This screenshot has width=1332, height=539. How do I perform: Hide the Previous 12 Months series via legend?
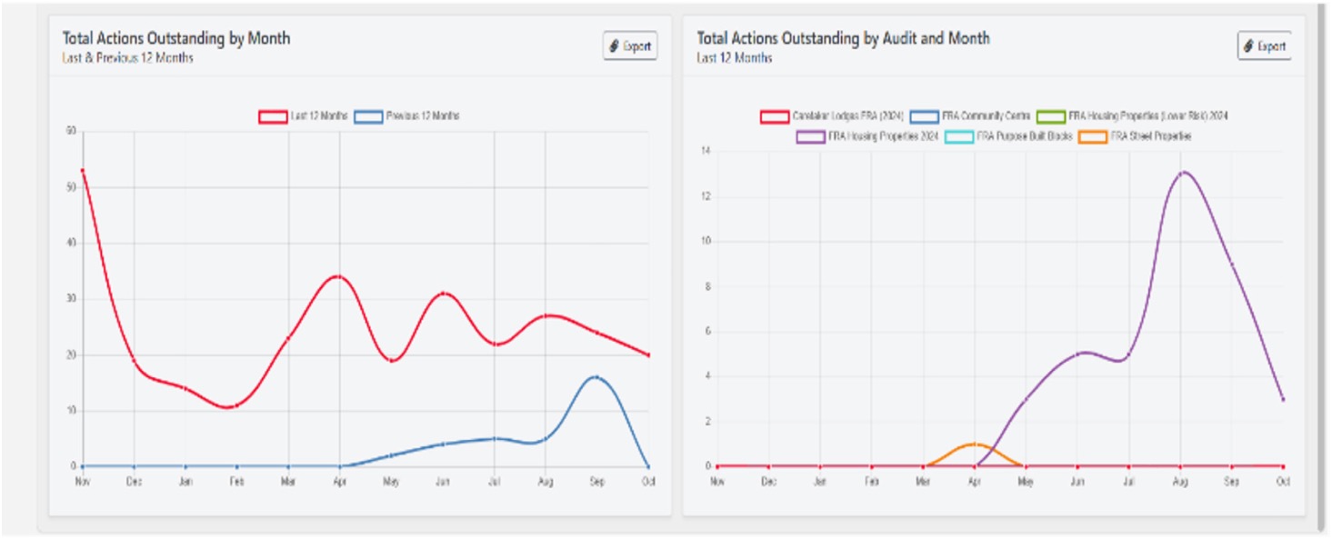(x=406, y=116)
